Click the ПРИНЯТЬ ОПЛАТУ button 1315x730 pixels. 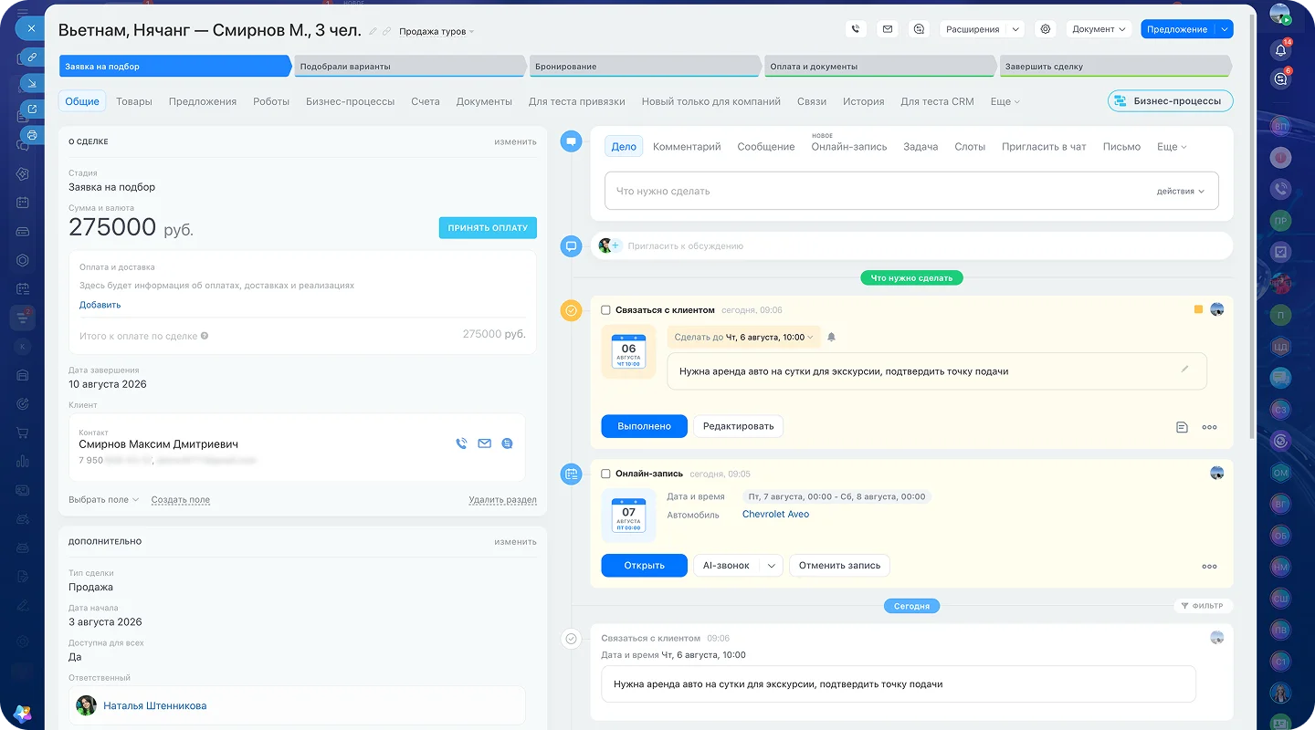click(x=488, y=228)
